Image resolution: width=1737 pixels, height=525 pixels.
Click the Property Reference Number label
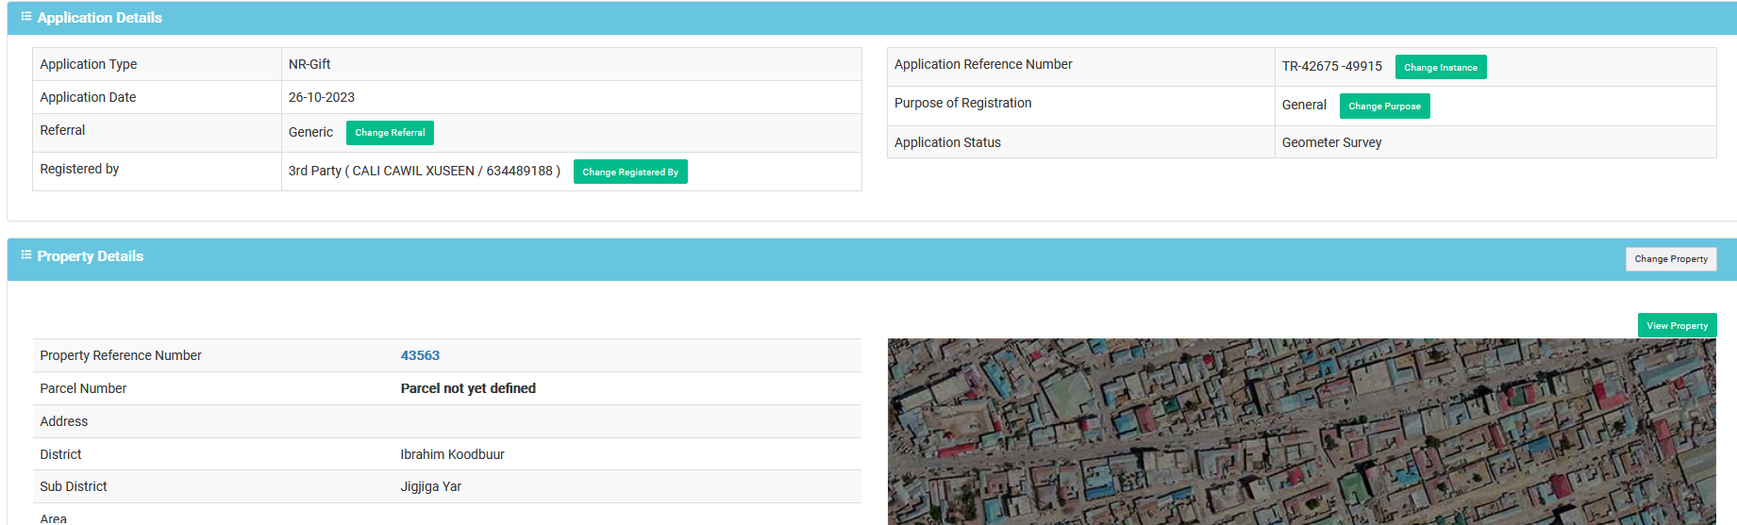(x=121, y=355)
